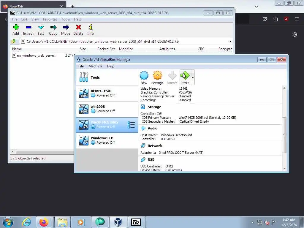Select the Windoww FLP virtual machine

pos(107,140)
